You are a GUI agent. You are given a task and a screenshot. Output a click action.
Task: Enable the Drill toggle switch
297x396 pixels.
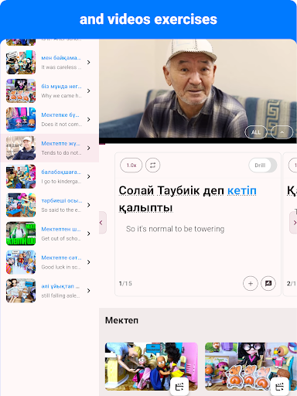click(263, 166)
